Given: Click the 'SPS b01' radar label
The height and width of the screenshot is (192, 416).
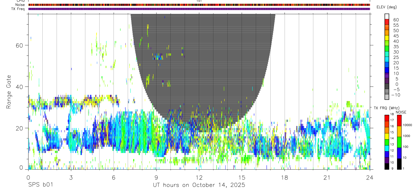Looking at the screenshot, I should tap(40, 185).
